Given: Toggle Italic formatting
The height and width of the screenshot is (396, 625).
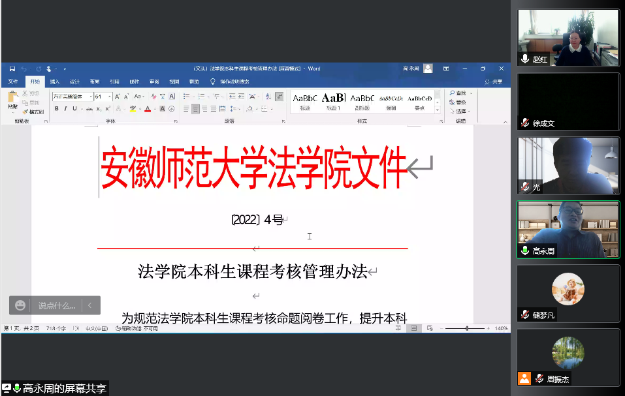Looking at the screenshot, I should (x=65, y=109).
